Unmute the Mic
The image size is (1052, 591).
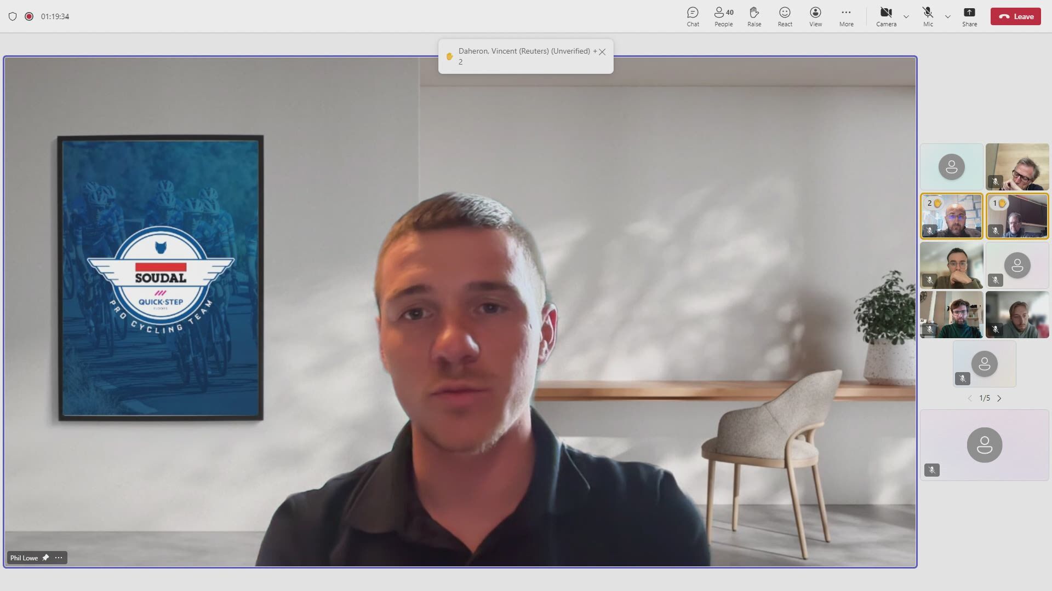click(x=928, y=16)
